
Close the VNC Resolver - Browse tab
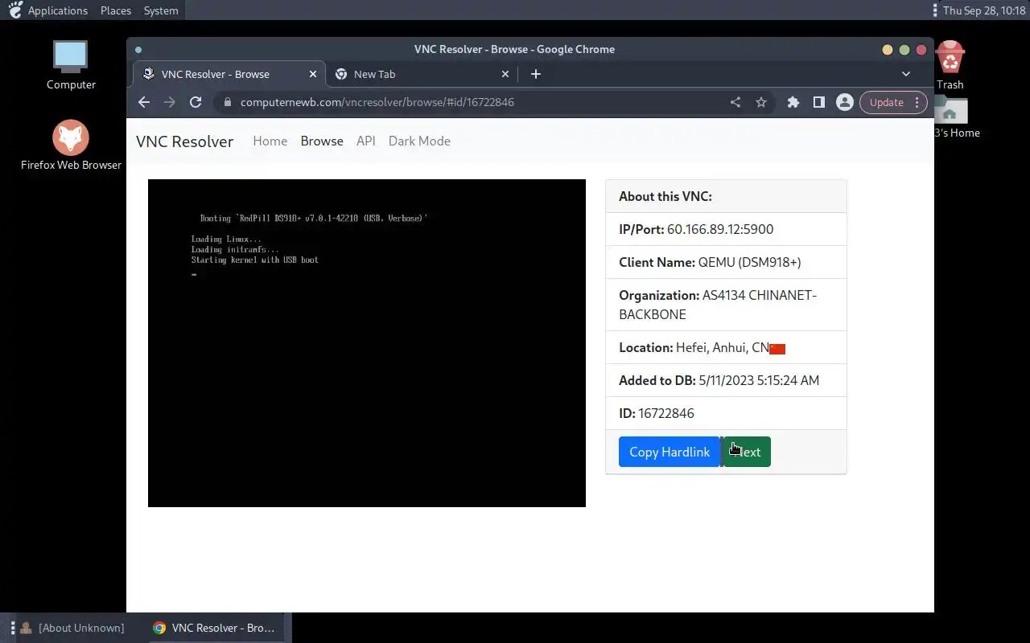[313, 74]
